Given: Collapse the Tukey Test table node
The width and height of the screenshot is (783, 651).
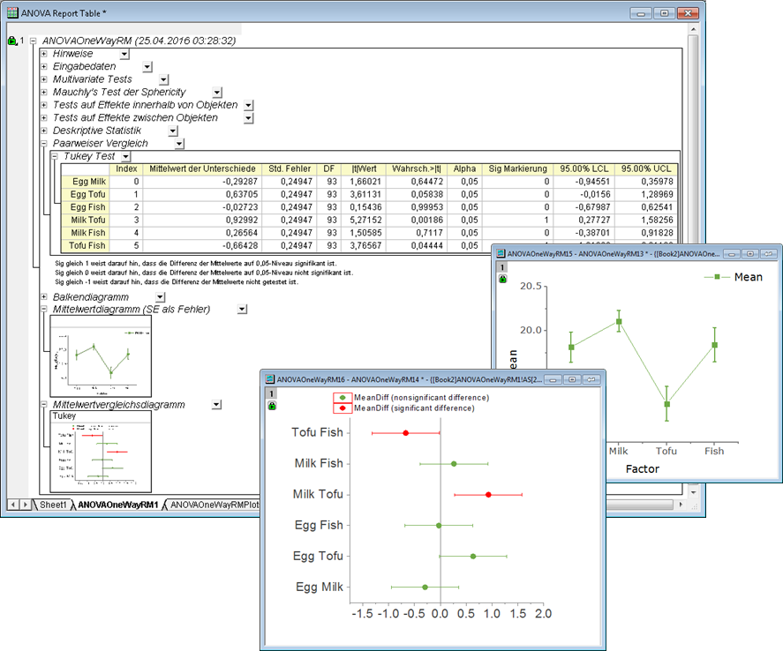Looking at the screenshot, I should 55,156.
